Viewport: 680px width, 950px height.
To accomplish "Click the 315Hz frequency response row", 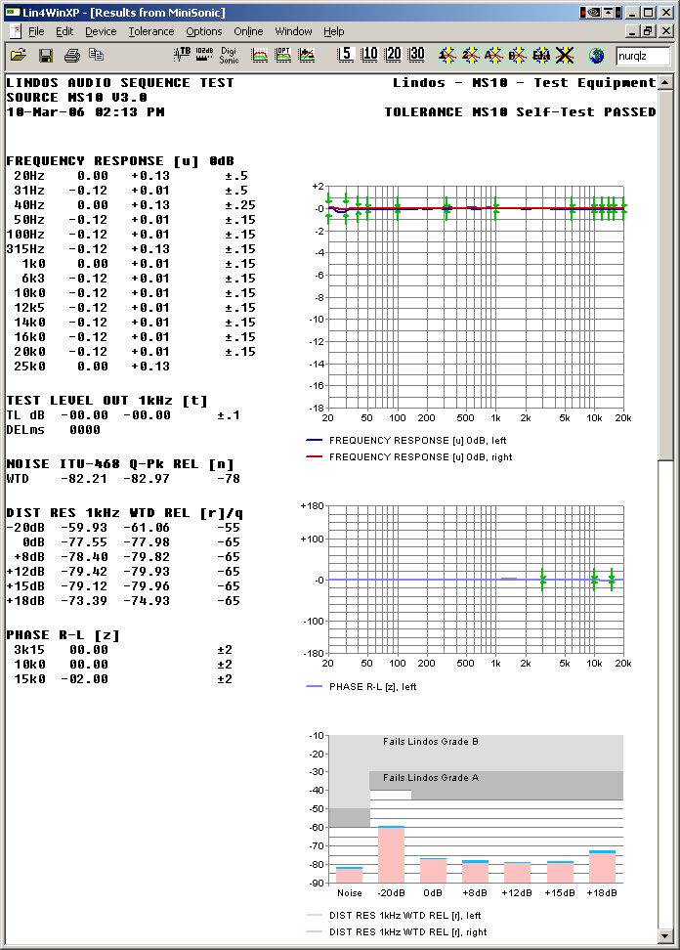I will (131, 249).
